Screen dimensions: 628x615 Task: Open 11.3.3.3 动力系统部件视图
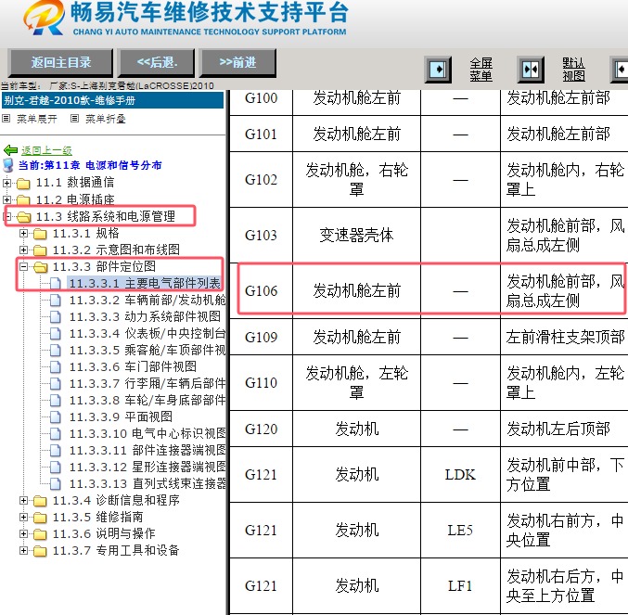point(145,316)
